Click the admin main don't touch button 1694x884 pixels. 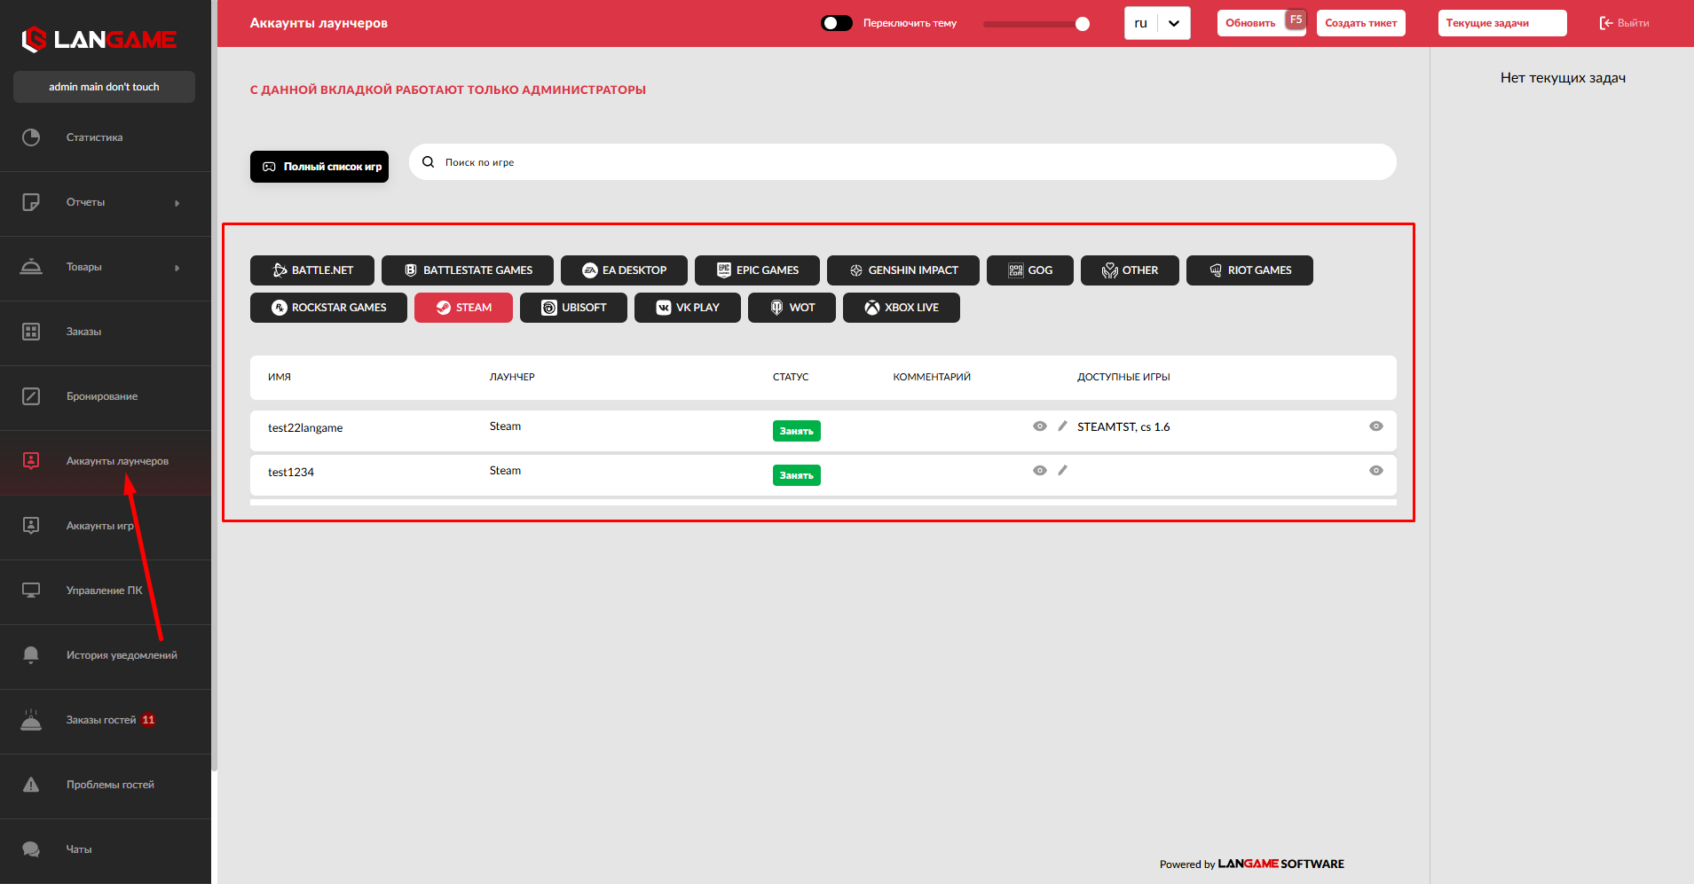pos(104,87)
